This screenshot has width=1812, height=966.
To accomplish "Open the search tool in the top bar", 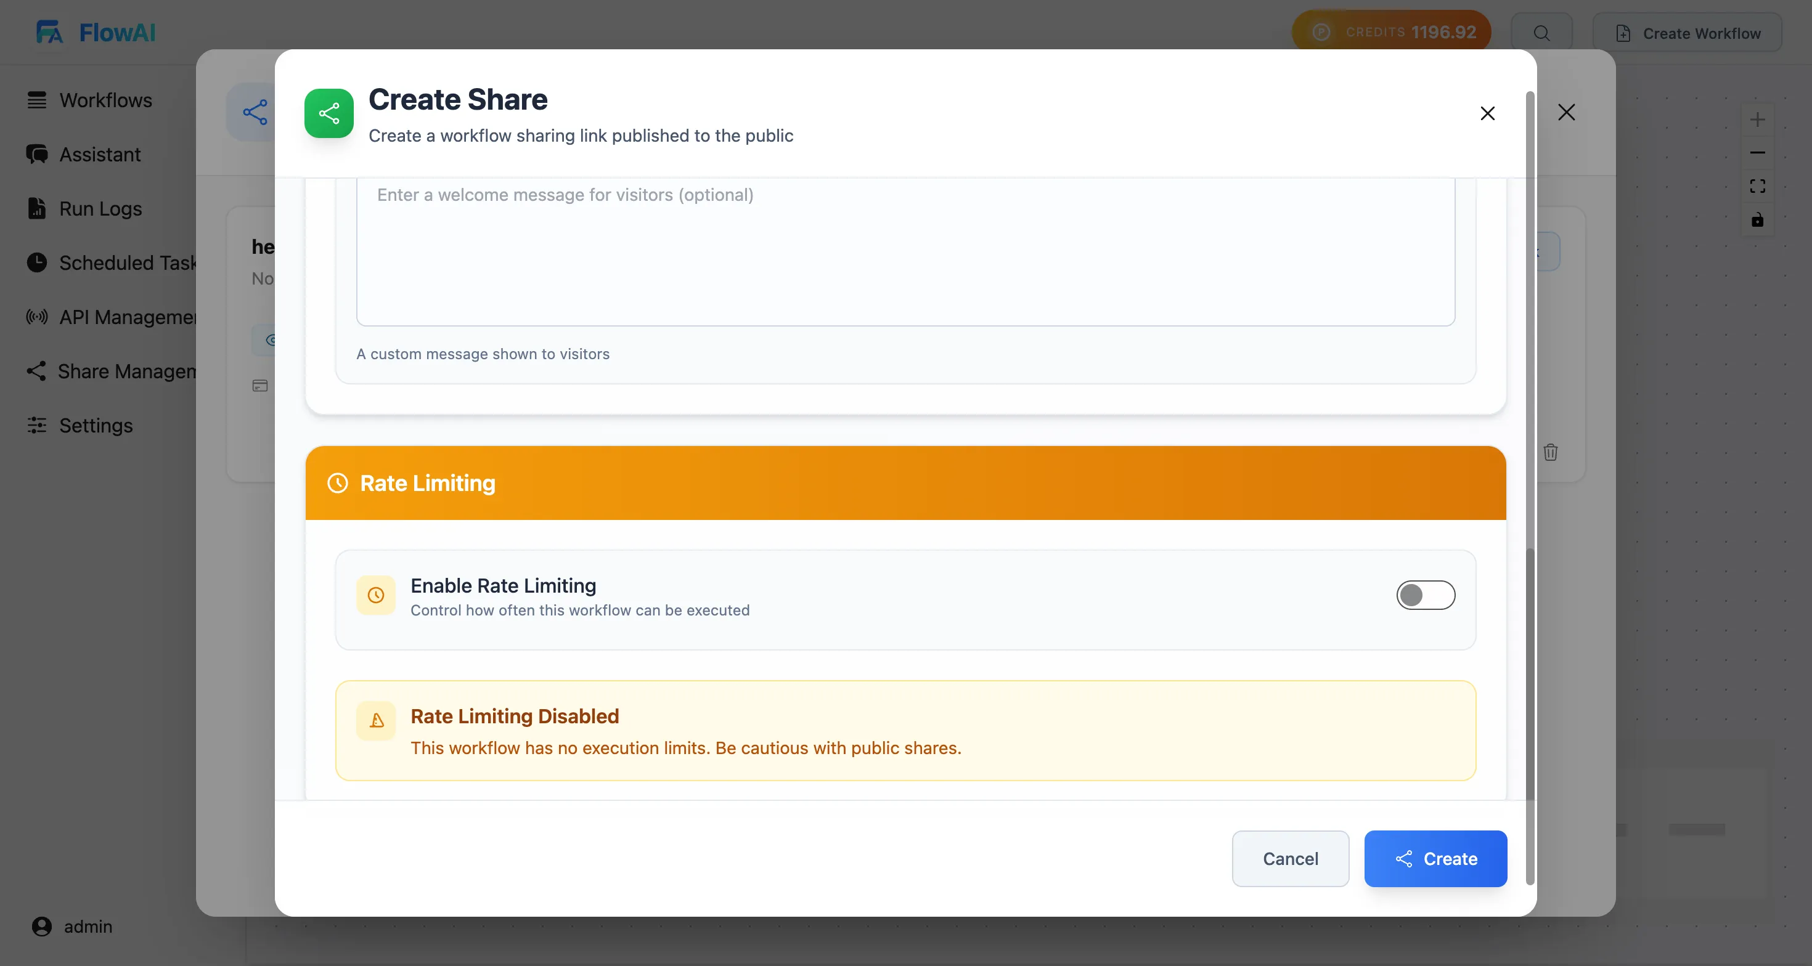I will pos(1541,32).
